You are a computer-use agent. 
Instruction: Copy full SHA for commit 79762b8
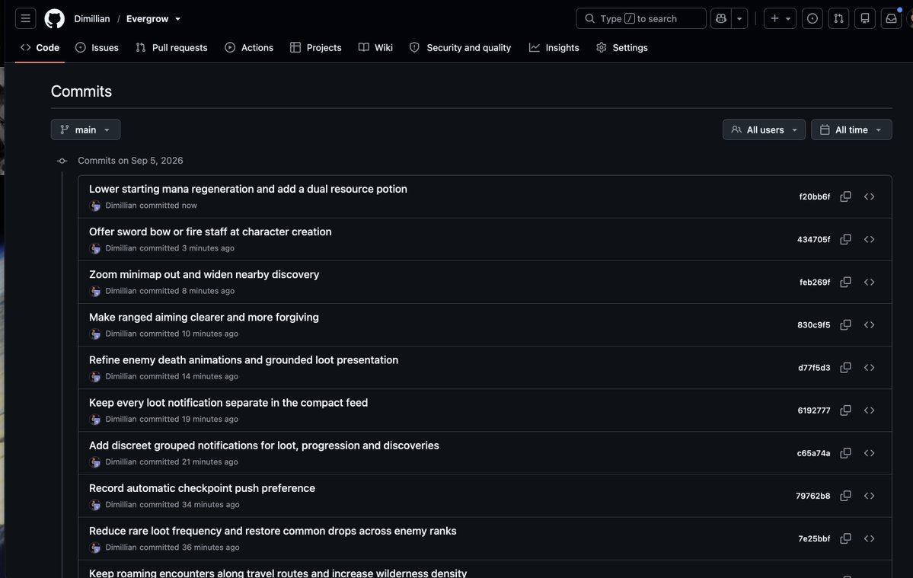[845, 496]
